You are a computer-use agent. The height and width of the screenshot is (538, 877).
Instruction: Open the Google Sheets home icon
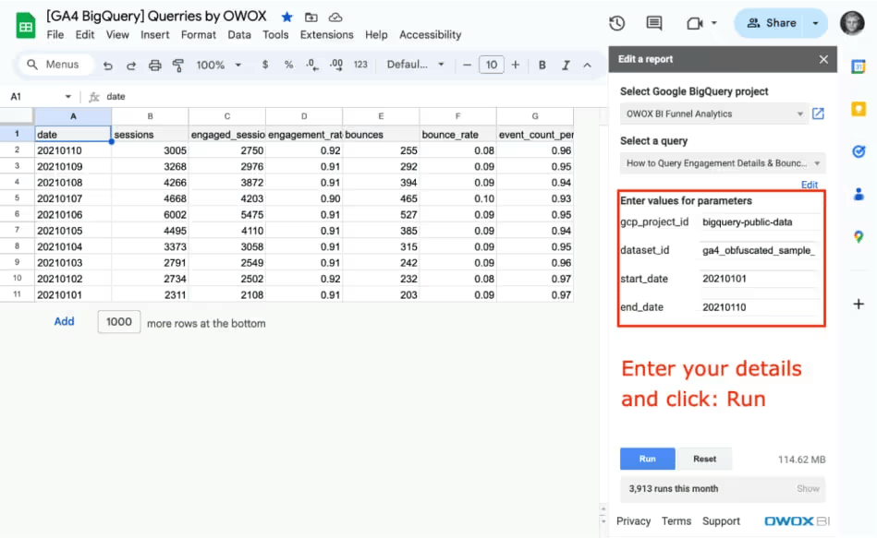pyautogui.click(x=25, y=26)
